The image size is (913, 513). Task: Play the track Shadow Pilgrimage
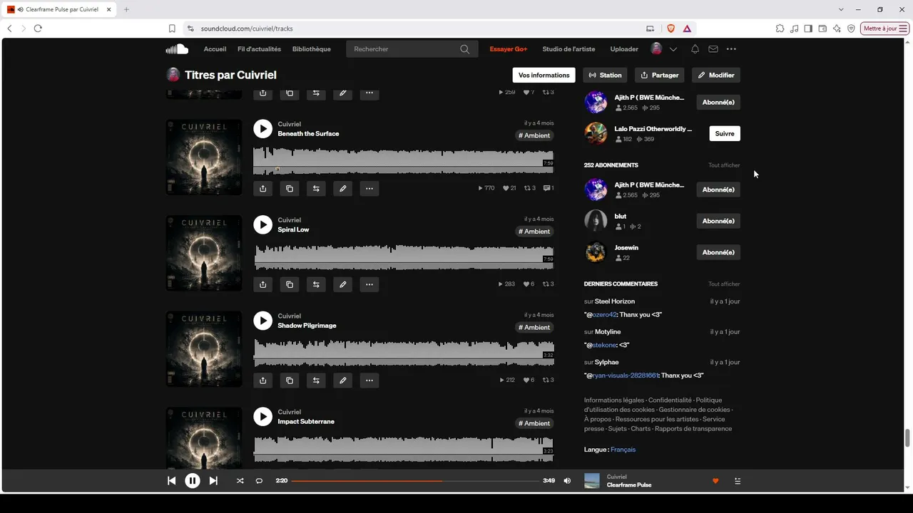pos(263,321)
